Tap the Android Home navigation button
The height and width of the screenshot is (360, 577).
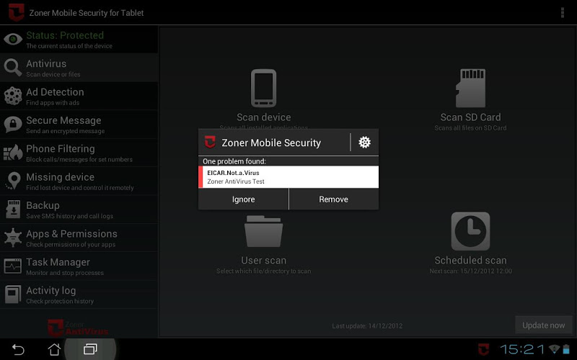click(x=54, y=349)
